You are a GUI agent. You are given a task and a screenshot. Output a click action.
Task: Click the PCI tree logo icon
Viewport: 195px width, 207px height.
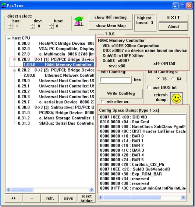point(79,21)
